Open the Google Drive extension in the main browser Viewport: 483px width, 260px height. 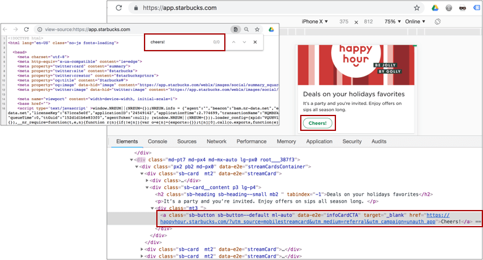coord(435,8)
